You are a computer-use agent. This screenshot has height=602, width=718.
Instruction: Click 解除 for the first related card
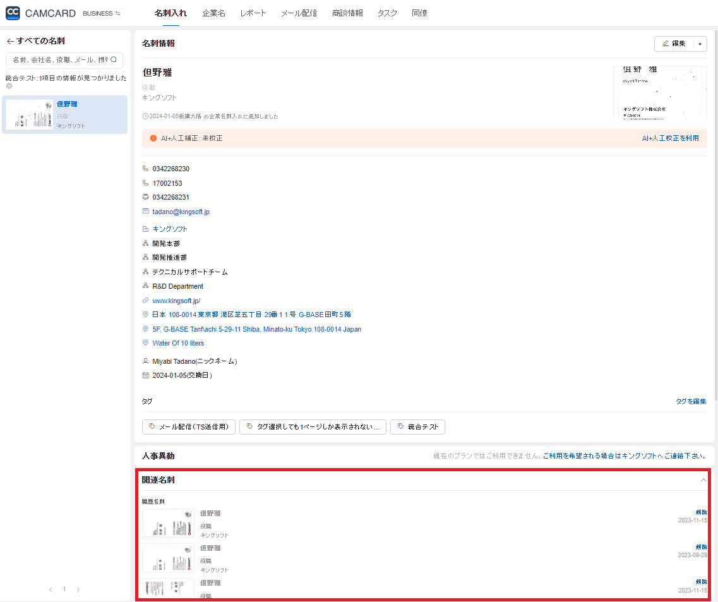701,512
